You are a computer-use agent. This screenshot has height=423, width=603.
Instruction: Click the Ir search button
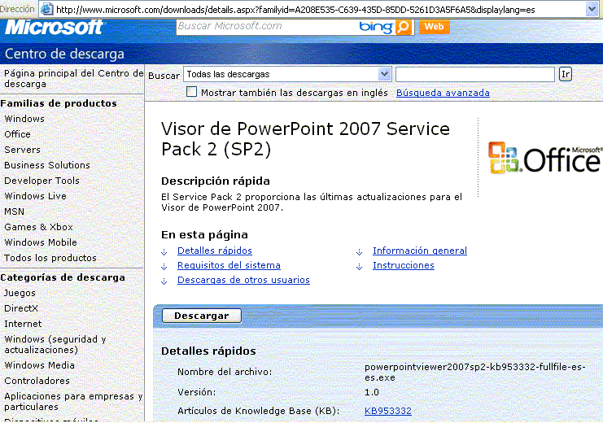pos(566,74)
